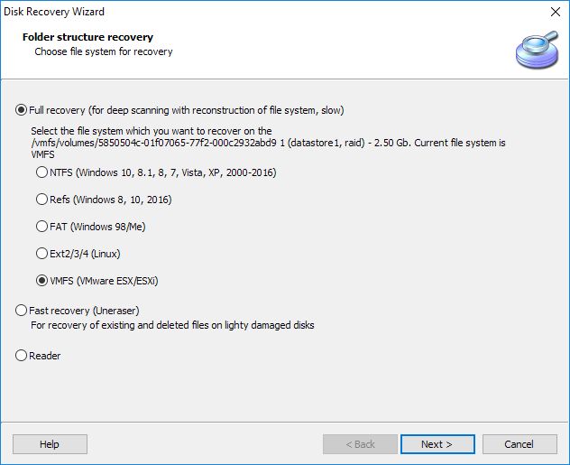Viewport: 570px width, 465px height.
Task: Select the Full recovery radio option
Action: (x=179, y=110)
